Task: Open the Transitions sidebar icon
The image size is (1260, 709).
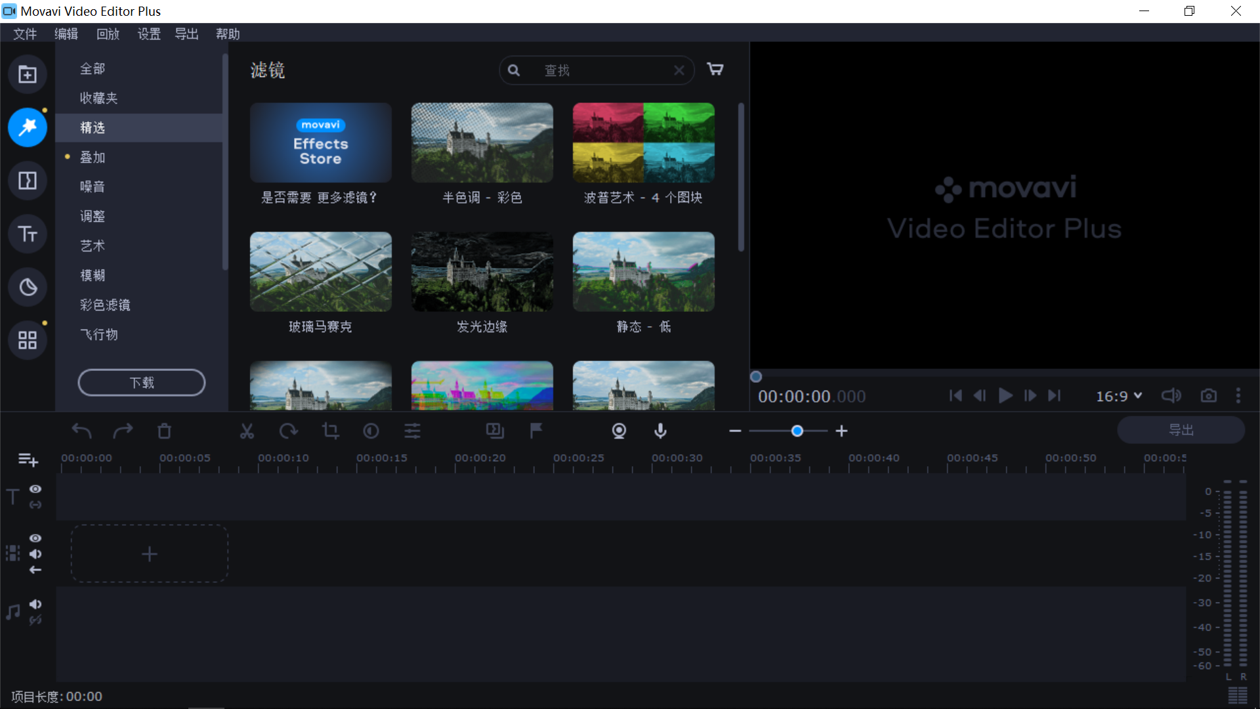Action: tap(28, 181)
